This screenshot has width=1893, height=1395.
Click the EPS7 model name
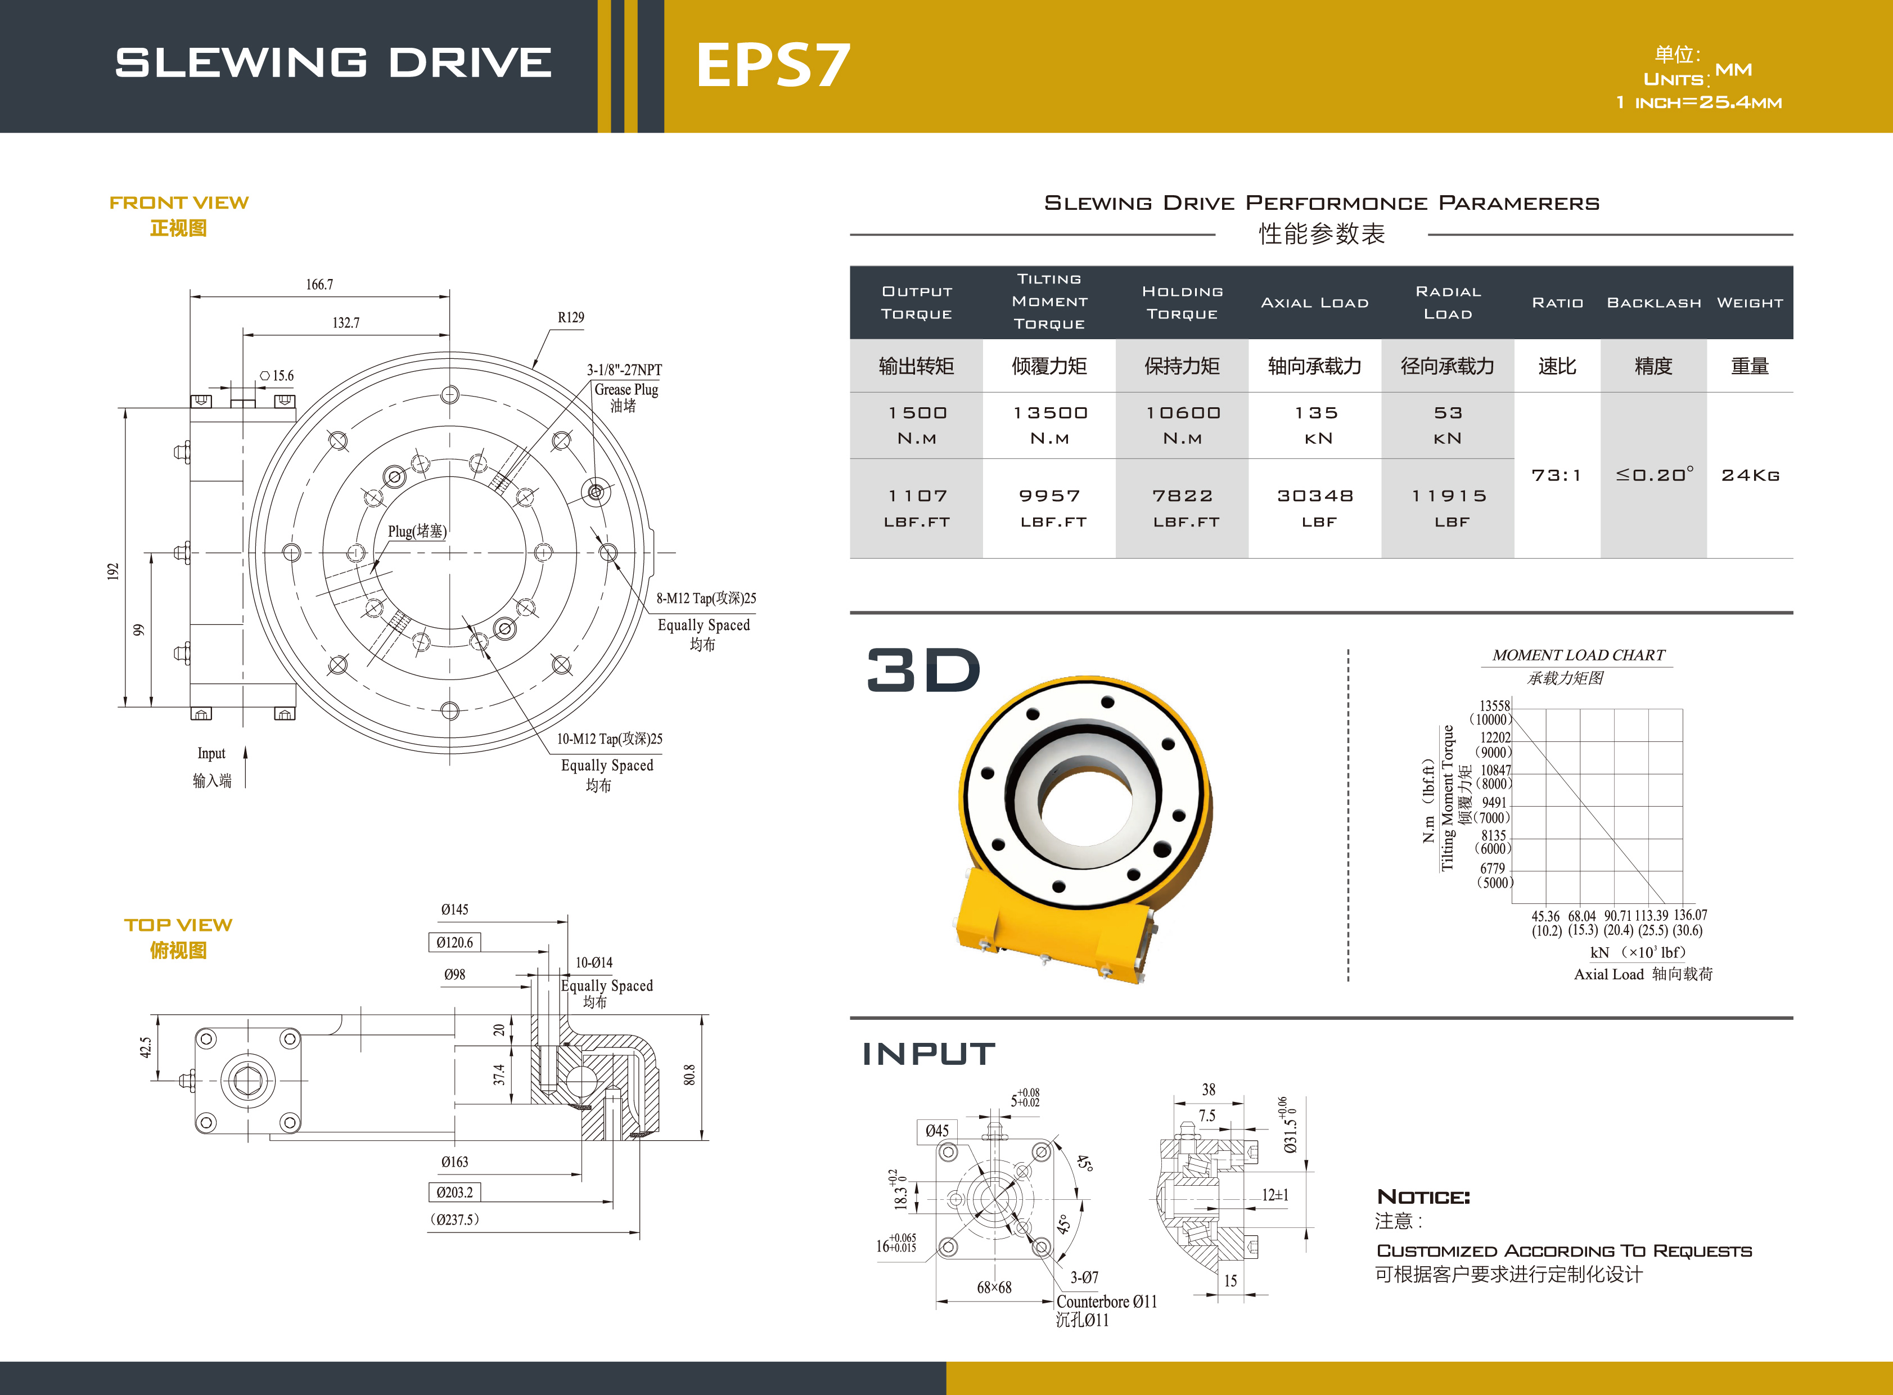point(773,65)
